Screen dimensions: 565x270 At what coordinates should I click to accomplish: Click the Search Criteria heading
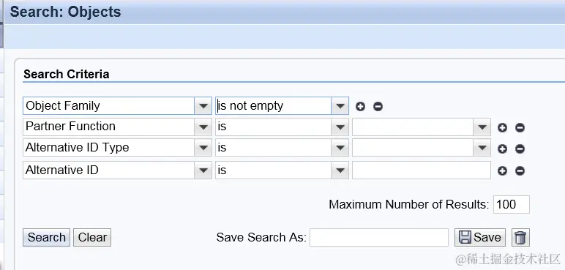pos(67,74)
